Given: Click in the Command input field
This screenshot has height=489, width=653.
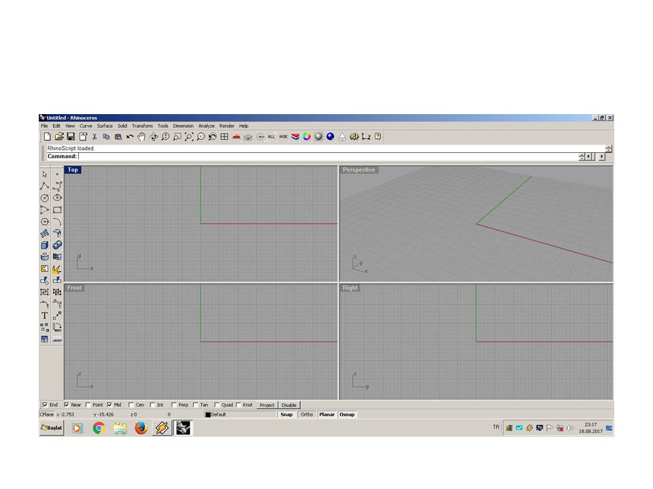Looking at the screenshot, I should [328, 156].
